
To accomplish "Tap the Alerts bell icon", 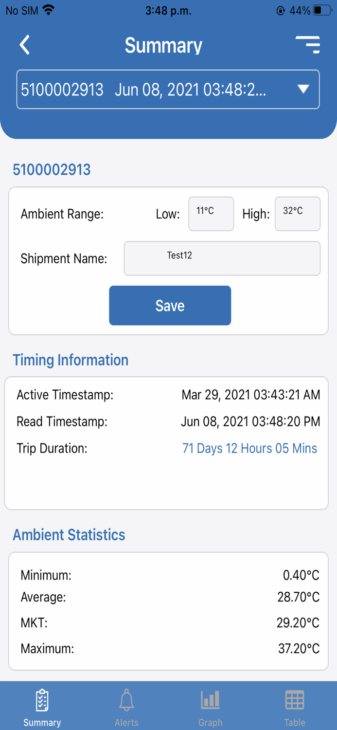I will click(x=126, y=699).
